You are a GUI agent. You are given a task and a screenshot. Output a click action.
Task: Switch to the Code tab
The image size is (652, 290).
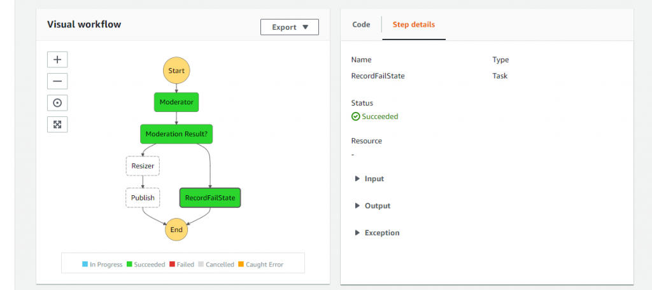[361, 25]
